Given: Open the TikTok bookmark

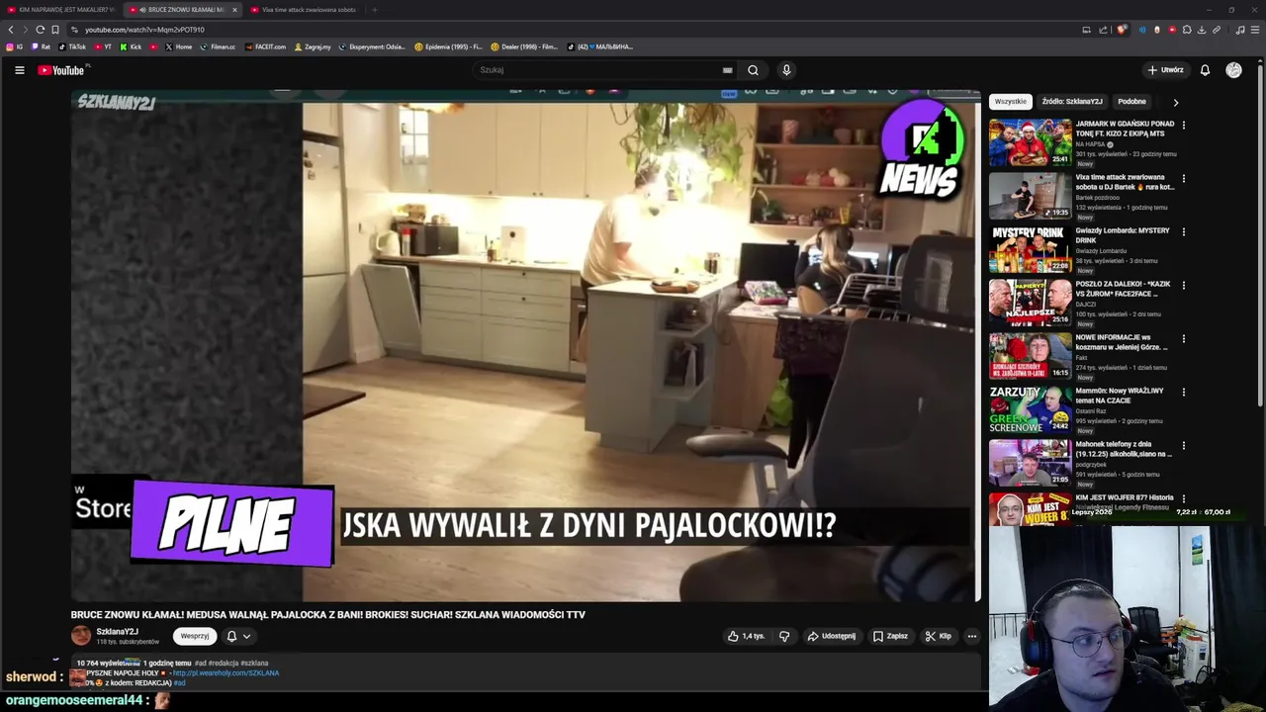Looking at the screenshot, I should click(72, 46).
